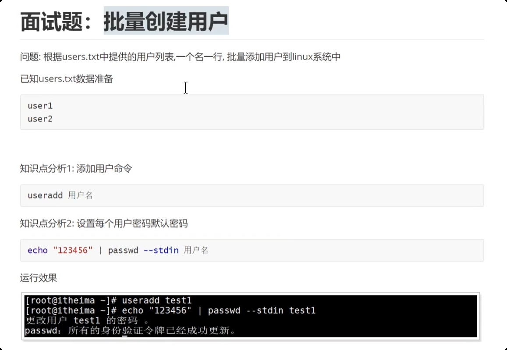Viewport: 507px width, 350px height.
Task: Click the passwd word in the second code block
Action: (x=123, y=250)
